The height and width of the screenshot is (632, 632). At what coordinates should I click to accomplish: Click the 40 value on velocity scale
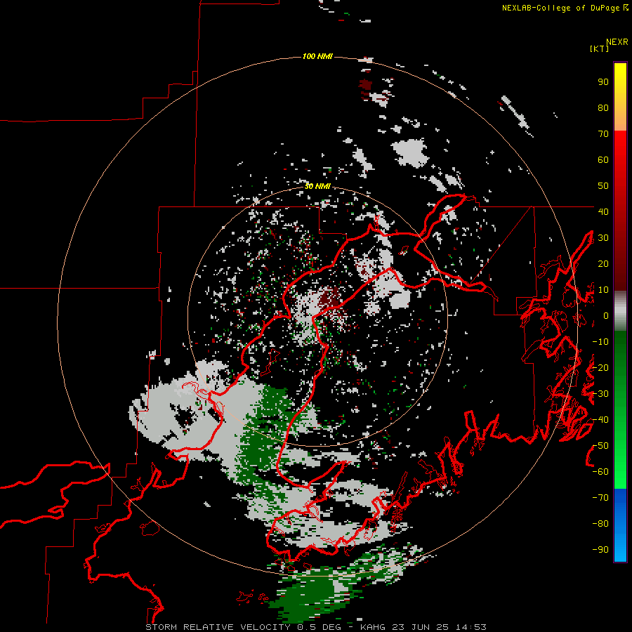click(x=603, y=211)
